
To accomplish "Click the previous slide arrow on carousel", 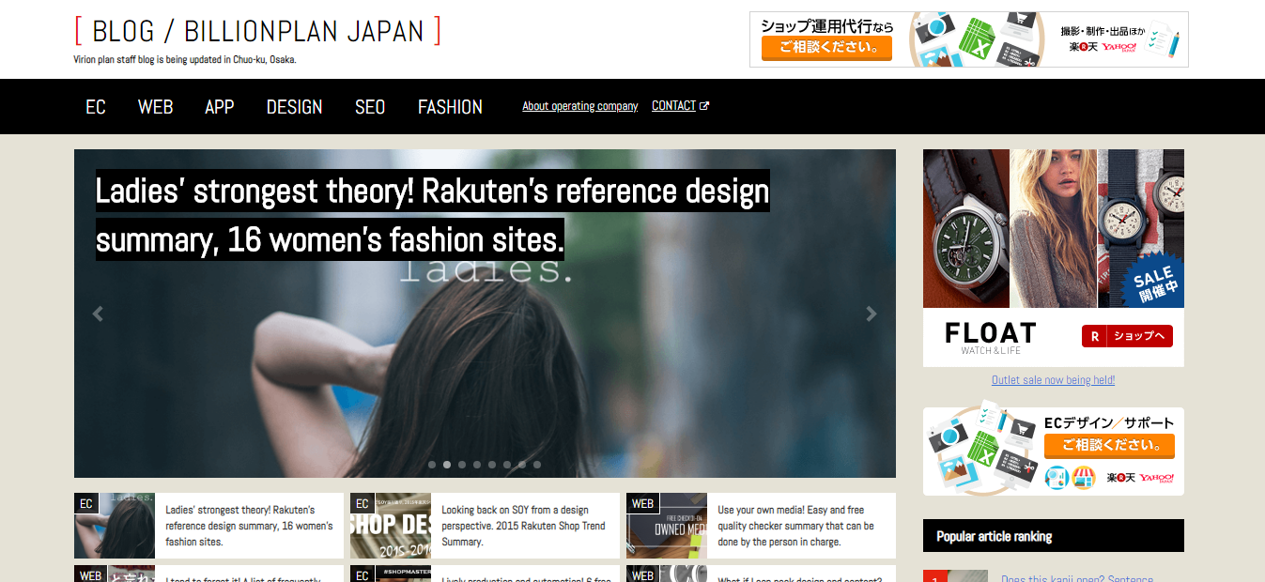I will [98, 314].
